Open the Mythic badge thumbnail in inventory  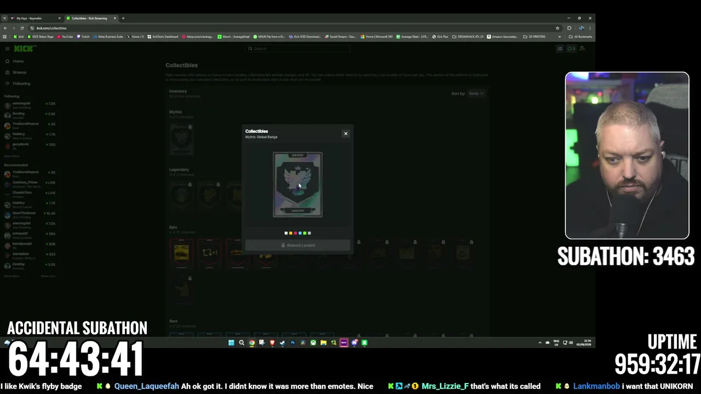point(181,140)
